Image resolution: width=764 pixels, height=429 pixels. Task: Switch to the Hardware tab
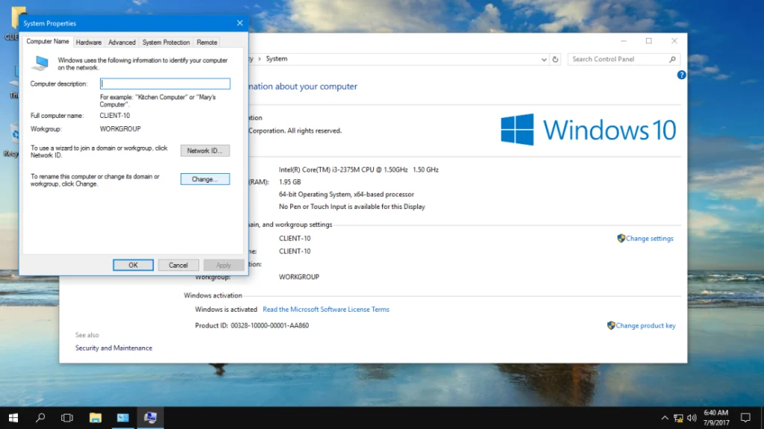89,43
